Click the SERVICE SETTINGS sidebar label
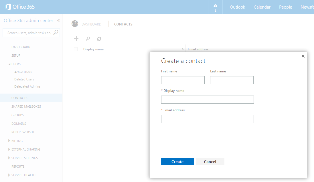The width and height of the screenshot is (314, 182). coord(25,158)
